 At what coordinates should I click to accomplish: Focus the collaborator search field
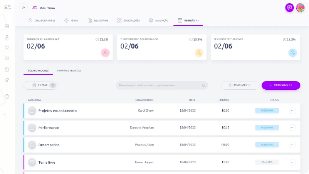(x=162, y=85)
